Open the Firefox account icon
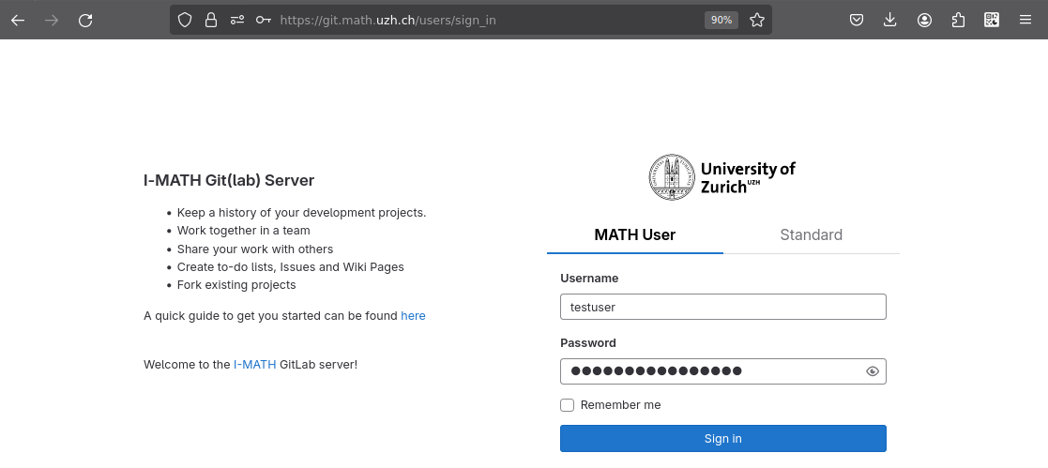1048x468 pixels. (924, 20)
